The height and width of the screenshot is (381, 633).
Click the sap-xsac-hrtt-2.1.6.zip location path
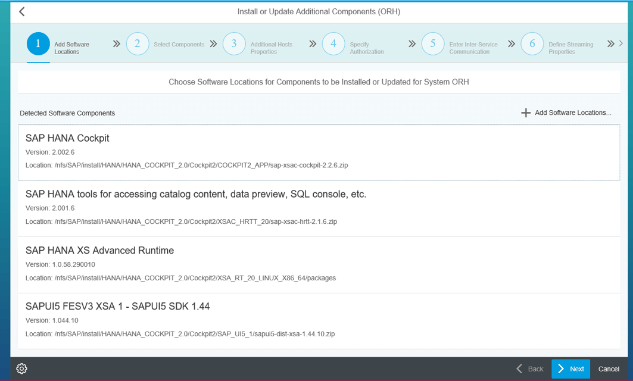(181, 221)
